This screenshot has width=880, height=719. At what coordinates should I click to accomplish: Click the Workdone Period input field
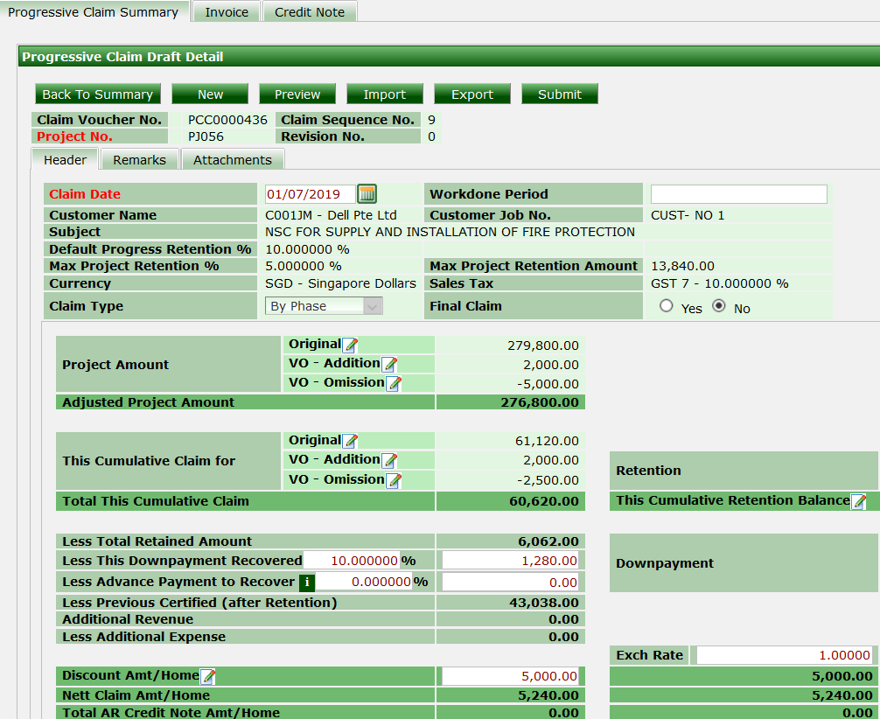(737, 193)
